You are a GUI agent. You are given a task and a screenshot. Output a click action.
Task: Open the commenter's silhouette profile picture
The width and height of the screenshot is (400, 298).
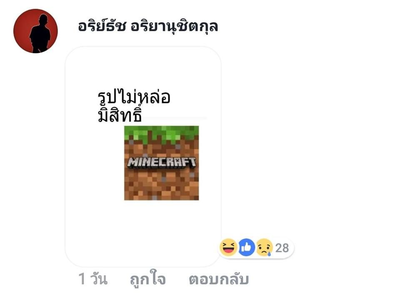pyautogui.click(x=35, y=31)
